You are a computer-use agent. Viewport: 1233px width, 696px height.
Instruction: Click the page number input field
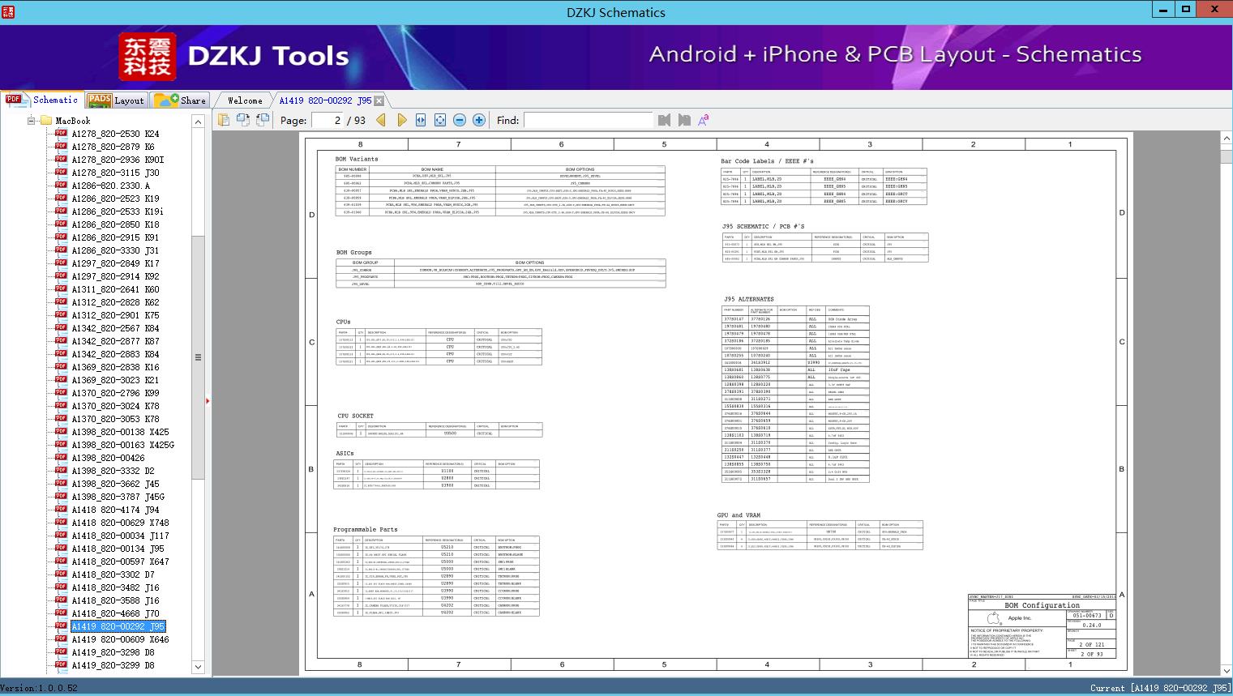[327, 120]
